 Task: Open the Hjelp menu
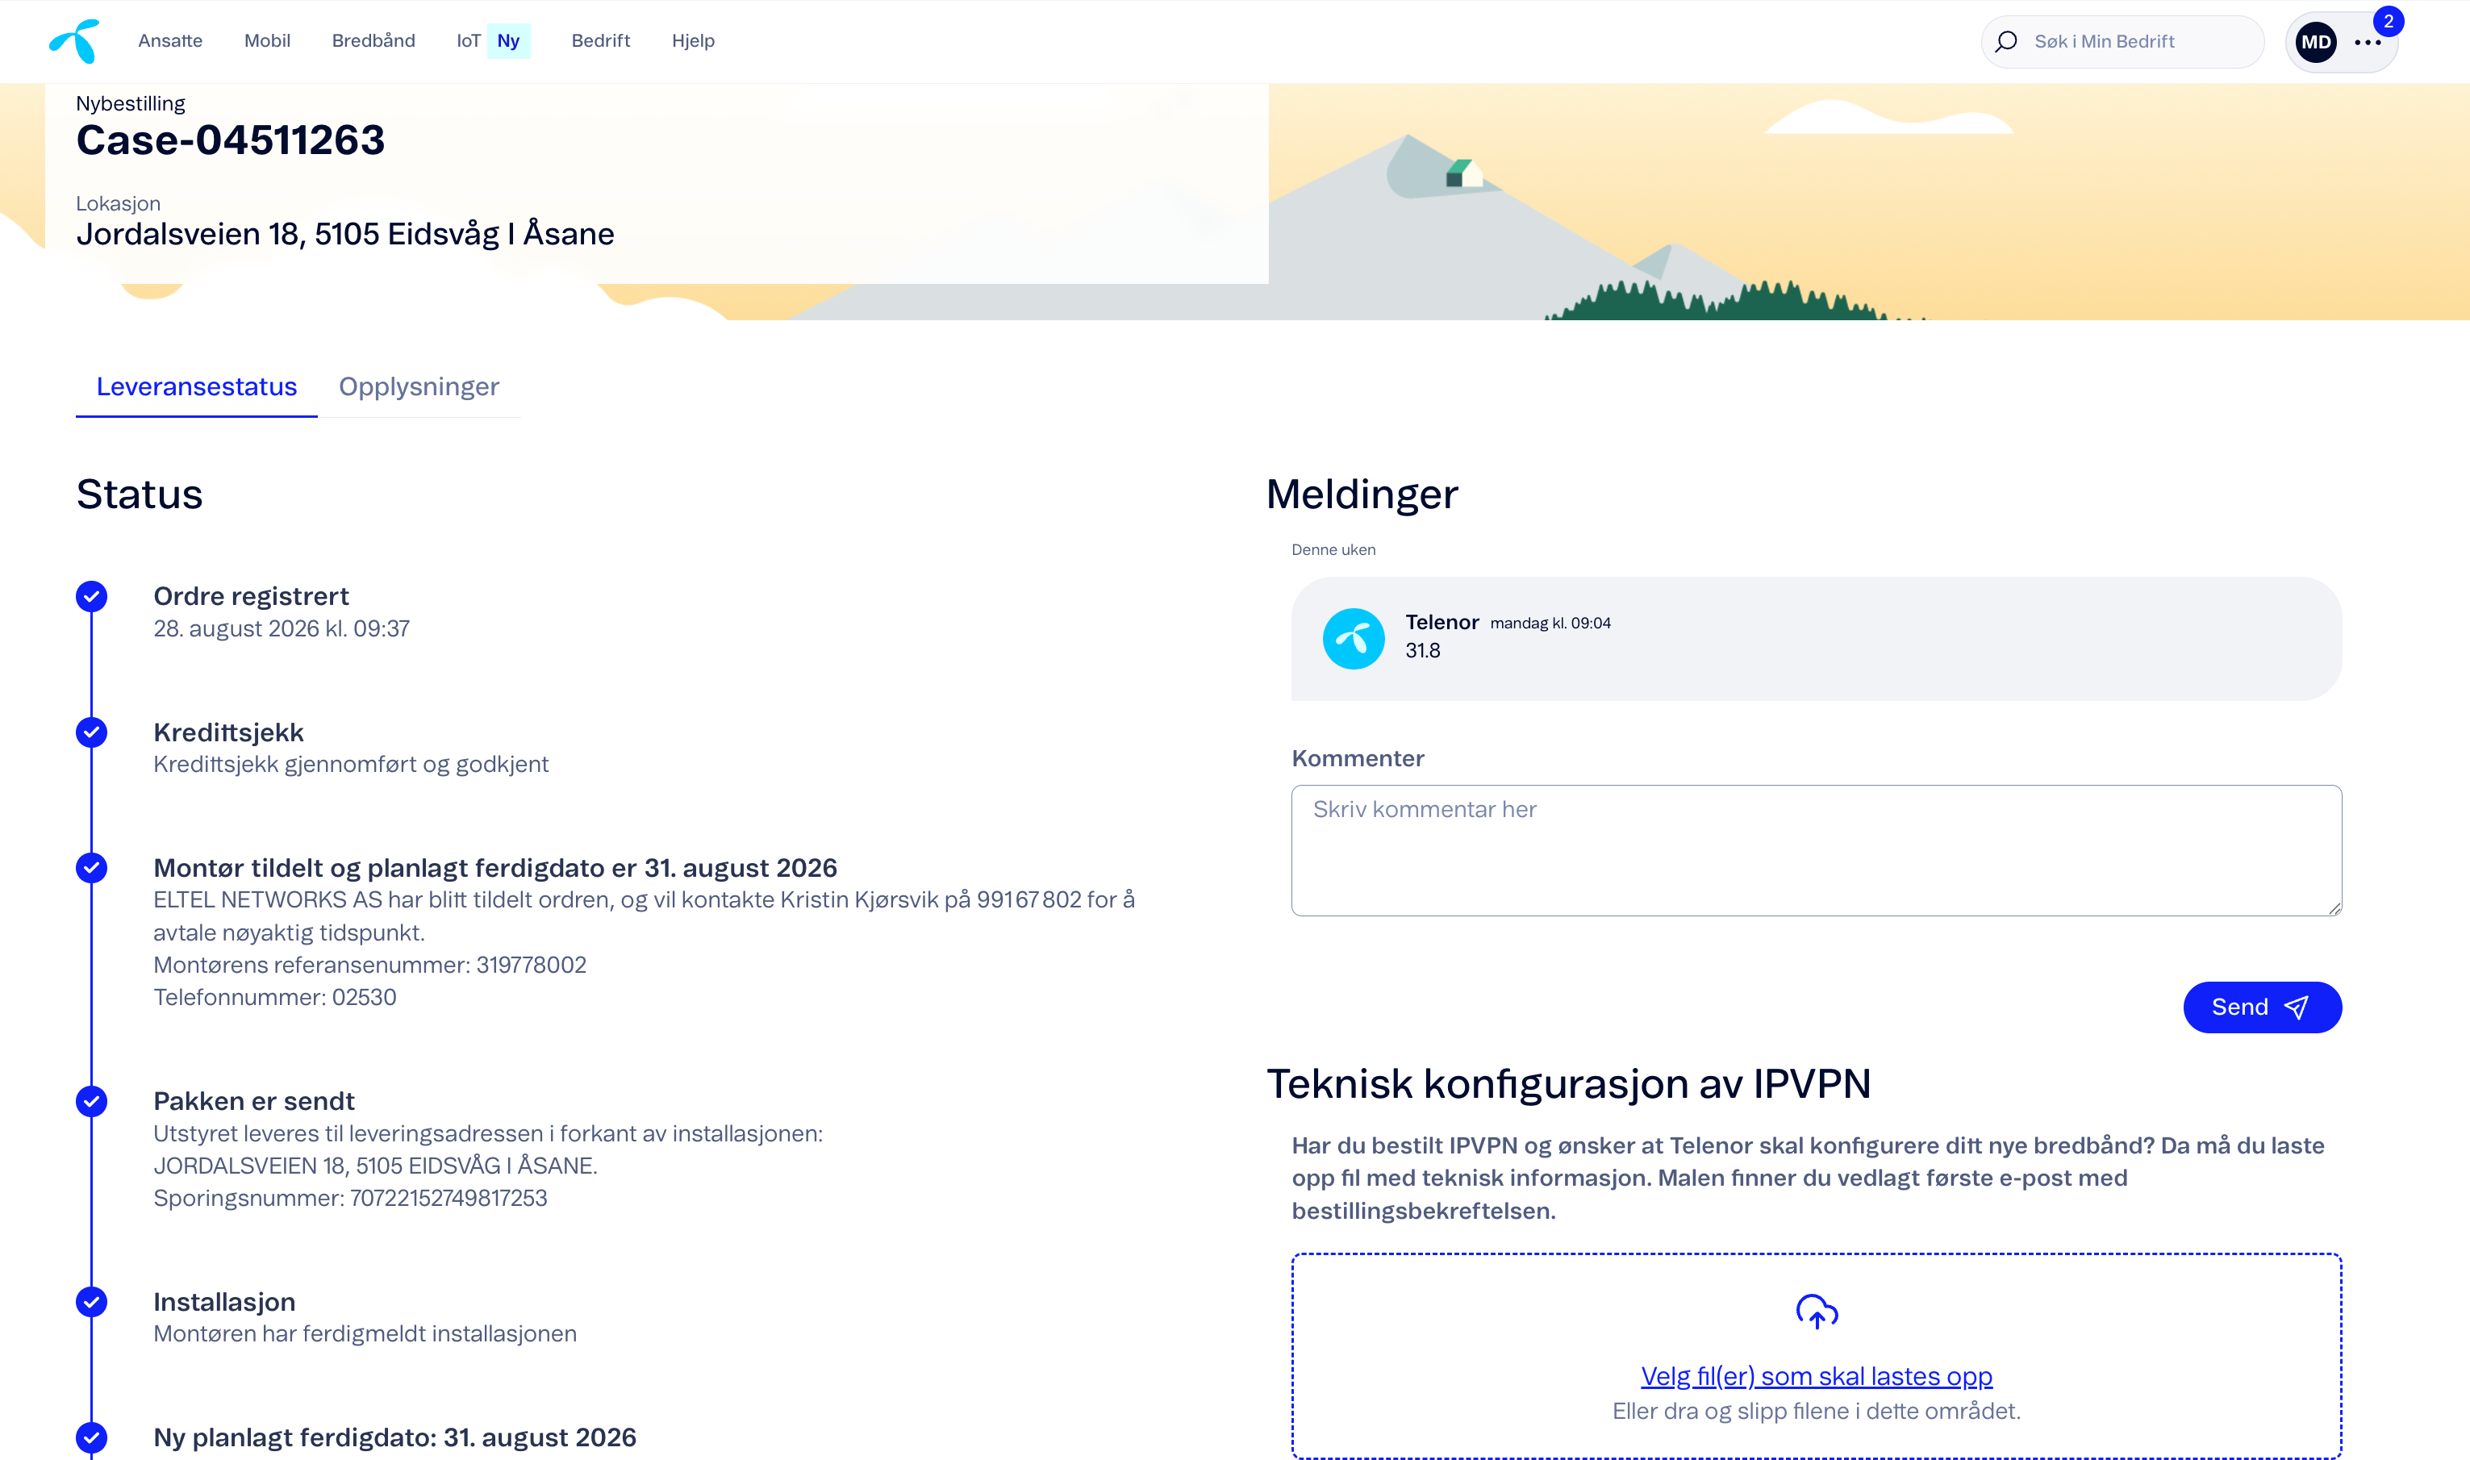click(x=694, y=41)
